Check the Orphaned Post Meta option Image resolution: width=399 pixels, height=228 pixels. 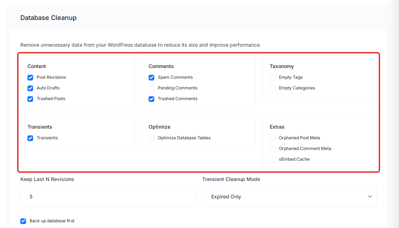273,138
